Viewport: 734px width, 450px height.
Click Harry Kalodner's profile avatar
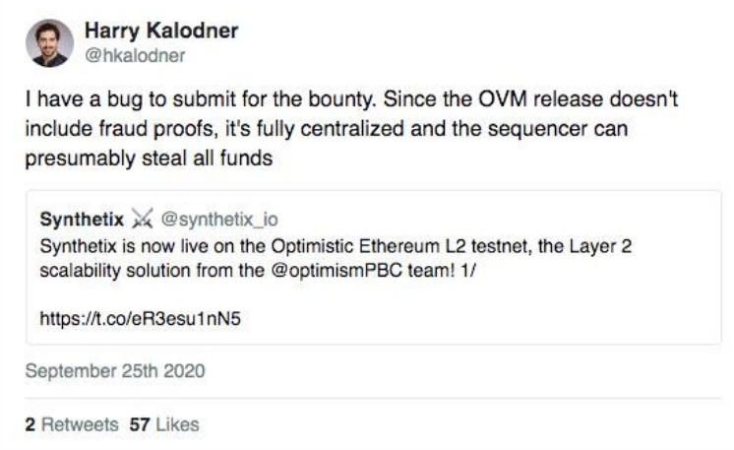coord(49,43)
